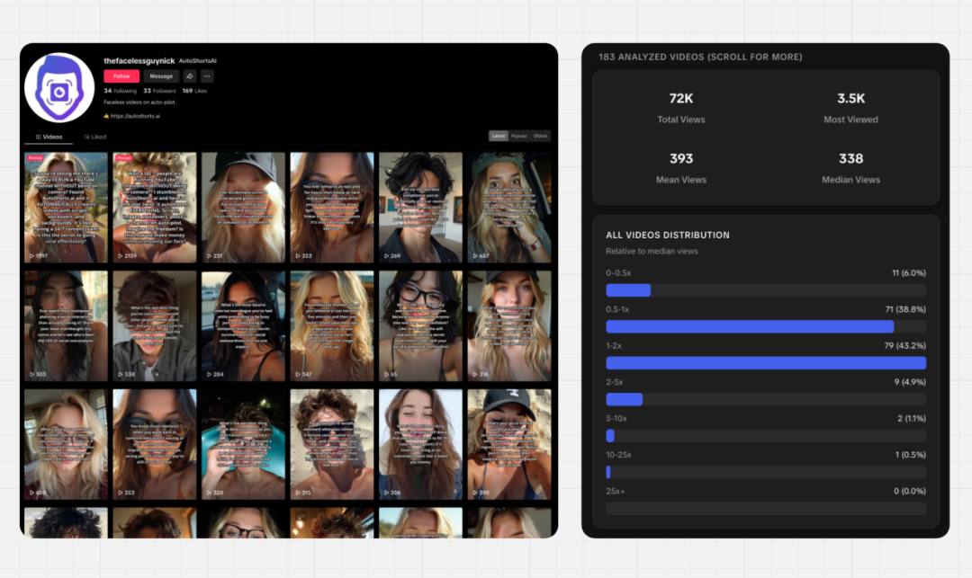Open the three-dot more options menu
972x578 pixels.
pyautogui.click(x=207, y=76)
